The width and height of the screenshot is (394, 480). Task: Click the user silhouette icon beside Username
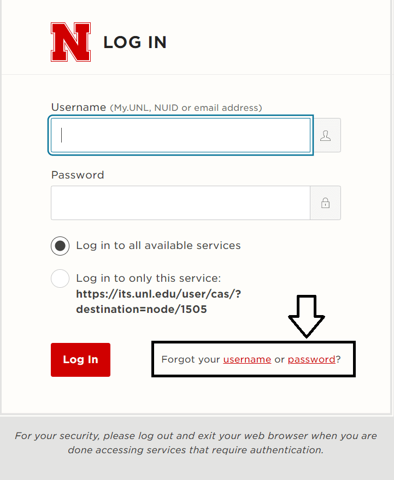point(325,135)
